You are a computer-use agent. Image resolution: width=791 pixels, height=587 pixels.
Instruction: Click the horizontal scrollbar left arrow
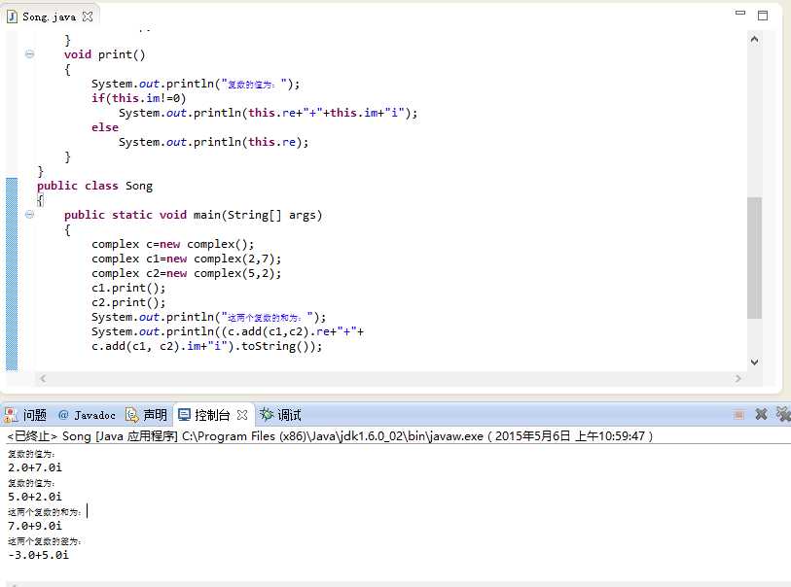coord(43,378)
